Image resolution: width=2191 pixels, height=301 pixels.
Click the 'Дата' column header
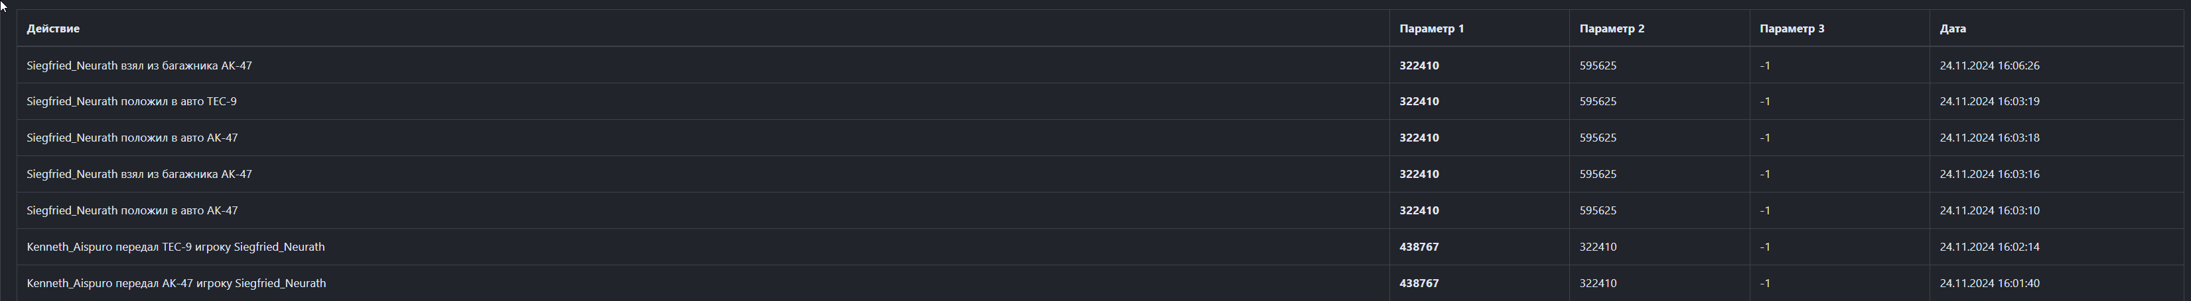(1953, 29)
